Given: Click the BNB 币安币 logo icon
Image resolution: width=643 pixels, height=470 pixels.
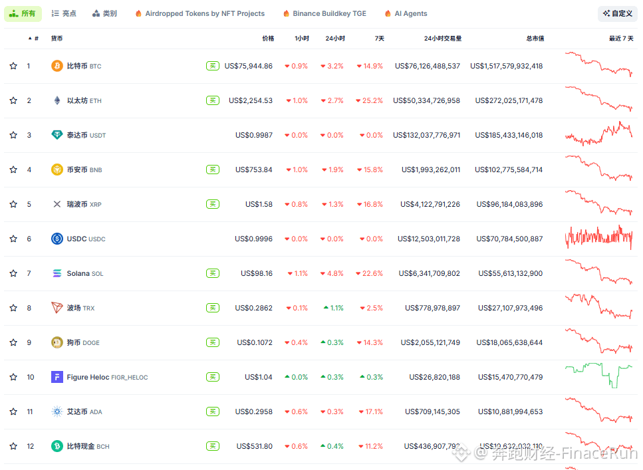Looking at the screenshot, I should tap(56, 170).
